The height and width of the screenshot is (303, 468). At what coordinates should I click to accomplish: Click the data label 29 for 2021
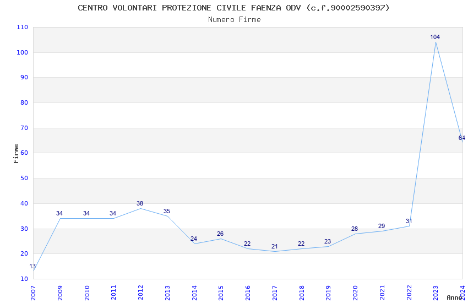(x=382, y=226)
